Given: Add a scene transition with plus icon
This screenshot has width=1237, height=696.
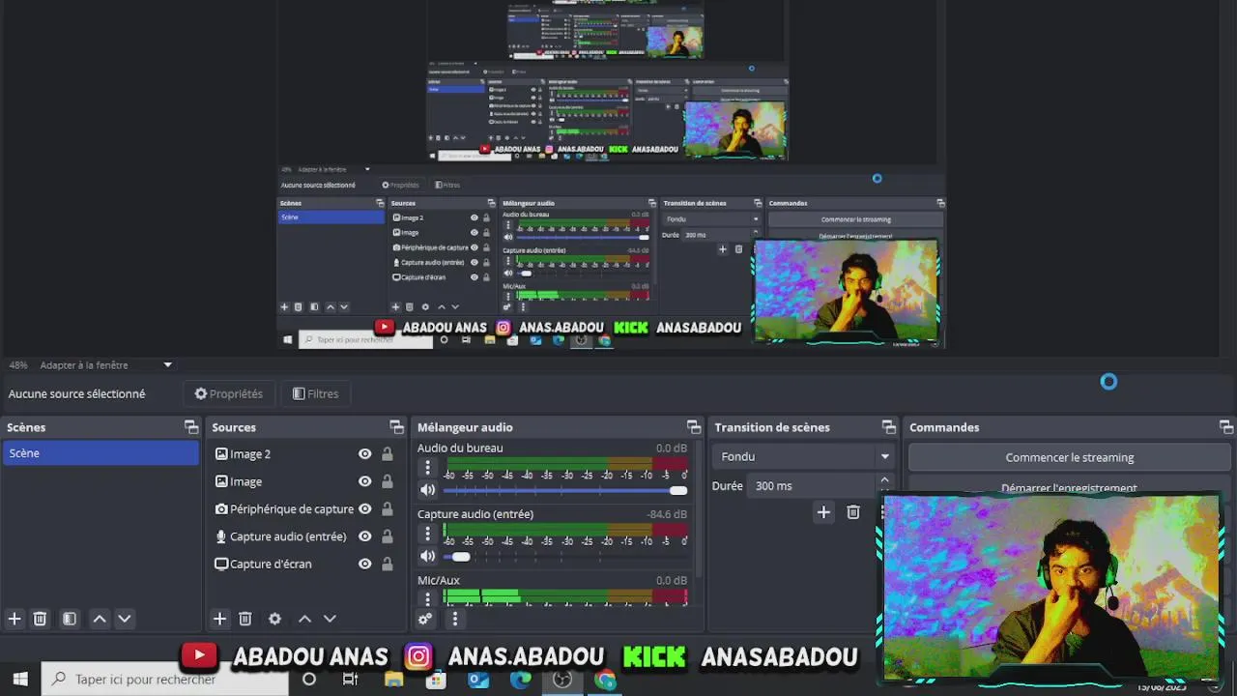Looking at the screenshot, I should pyautogui.click(x=823, y=512).
